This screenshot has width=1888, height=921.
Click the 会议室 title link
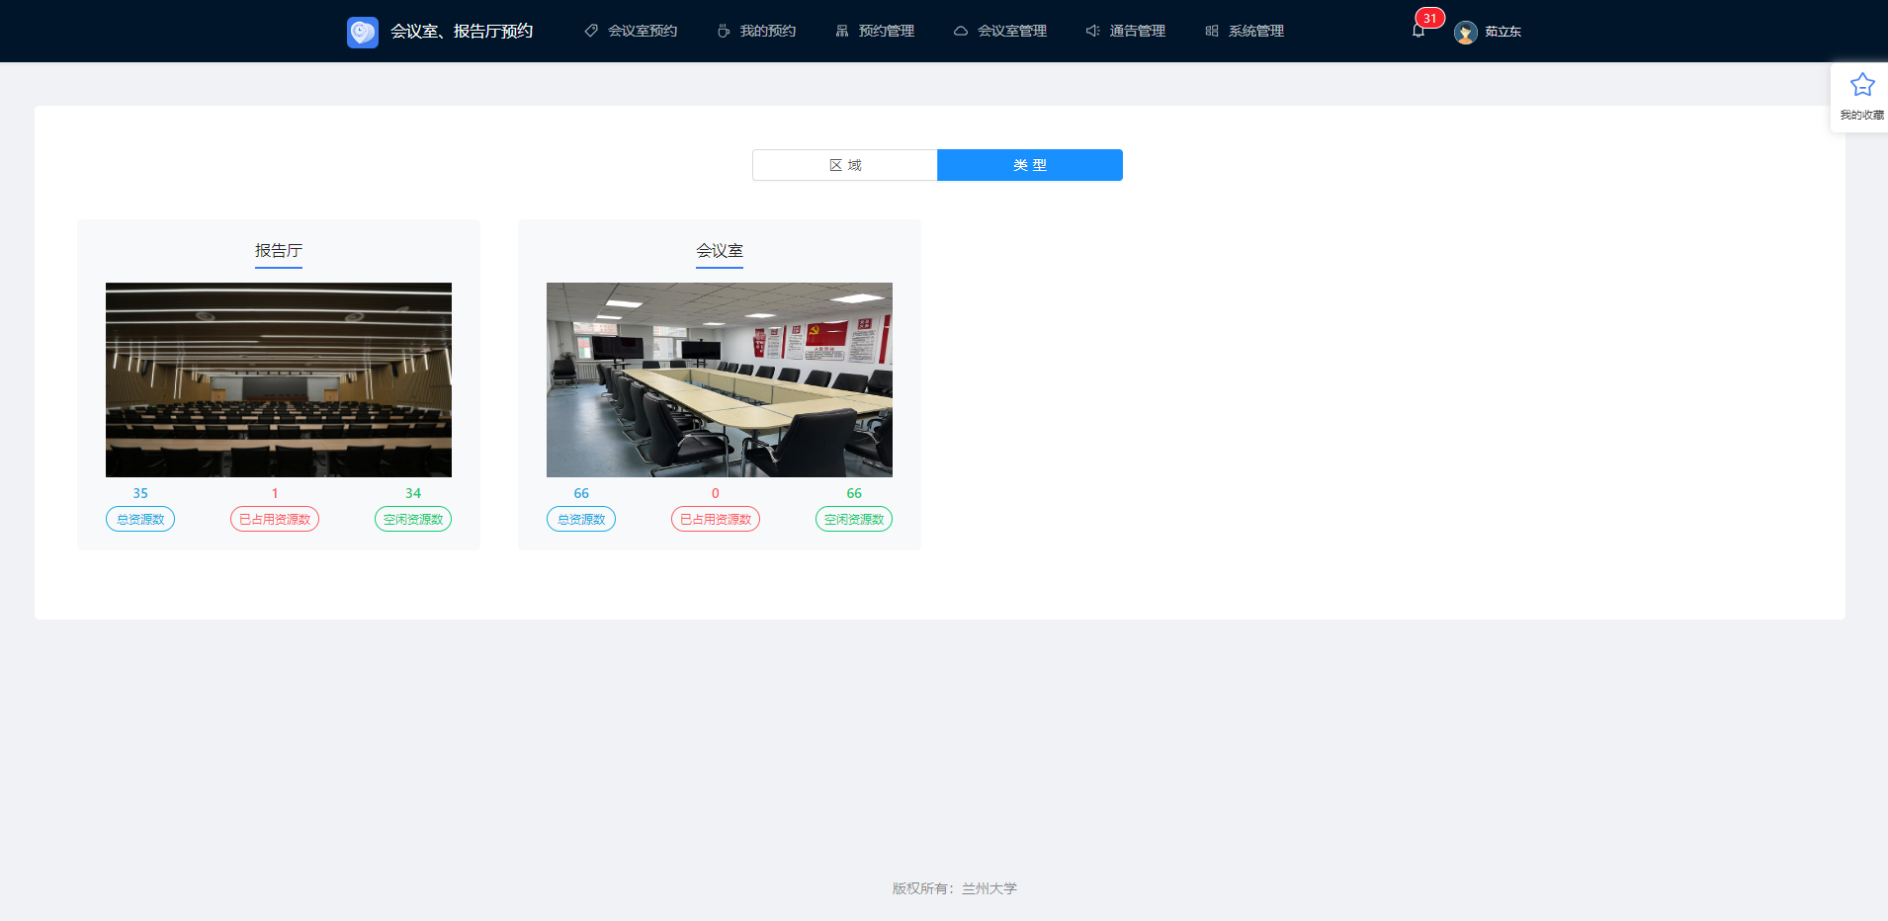coord(720,251)
